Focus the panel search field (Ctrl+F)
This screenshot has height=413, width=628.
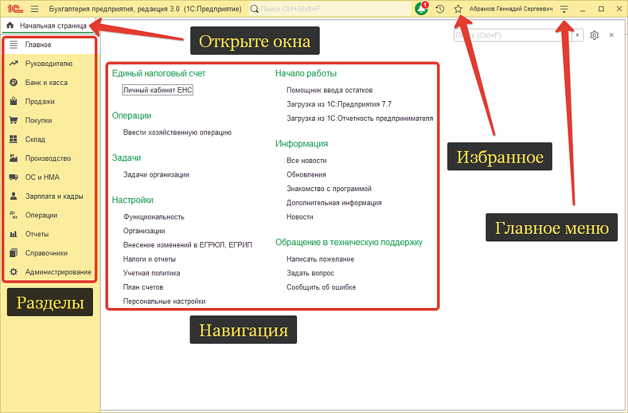514,35
